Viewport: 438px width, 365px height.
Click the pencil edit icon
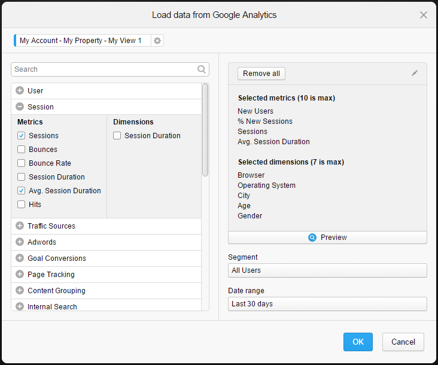point(415,73)
